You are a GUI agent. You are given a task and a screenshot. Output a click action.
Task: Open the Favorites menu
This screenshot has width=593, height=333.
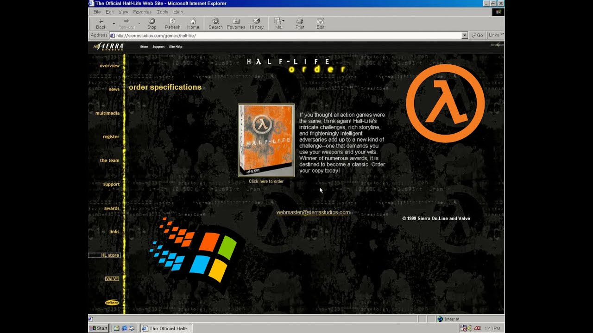click(x=142, y=12)
